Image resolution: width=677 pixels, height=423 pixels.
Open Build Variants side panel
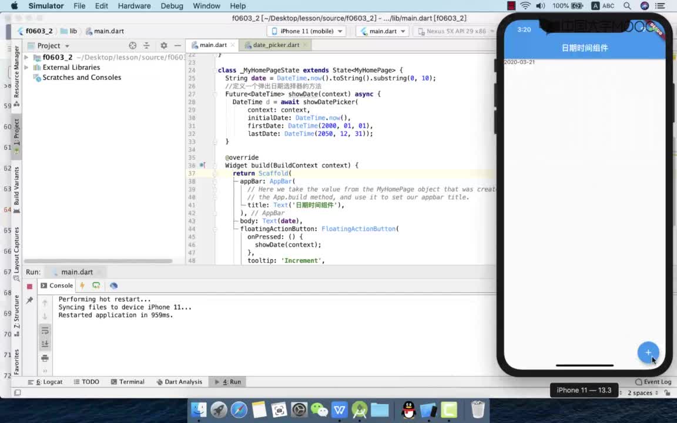(x=16, y=190)
